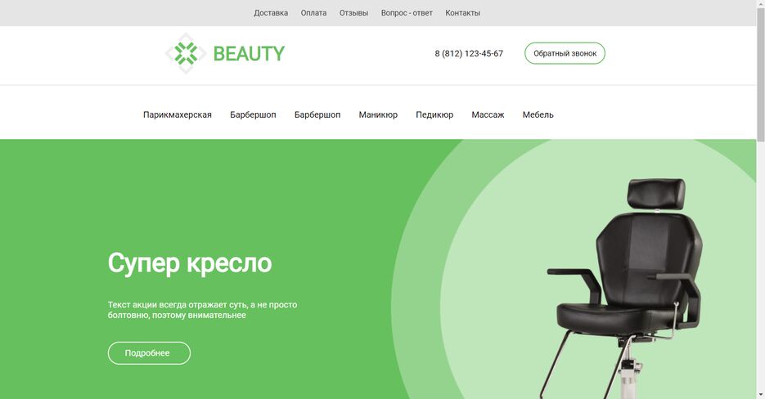Open Маникюр category

[378, 114]
